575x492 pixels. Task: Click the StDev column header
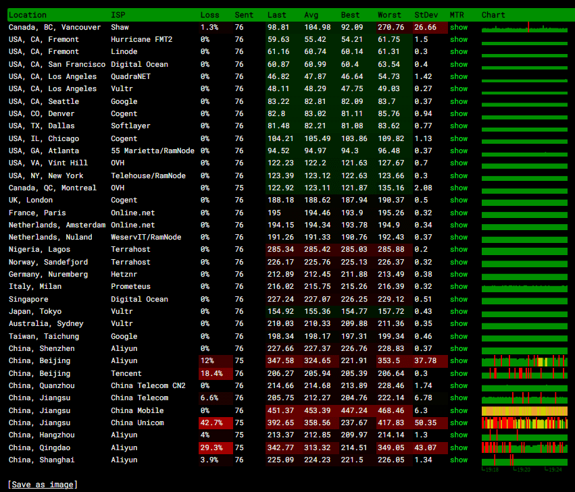pos(426,15)
